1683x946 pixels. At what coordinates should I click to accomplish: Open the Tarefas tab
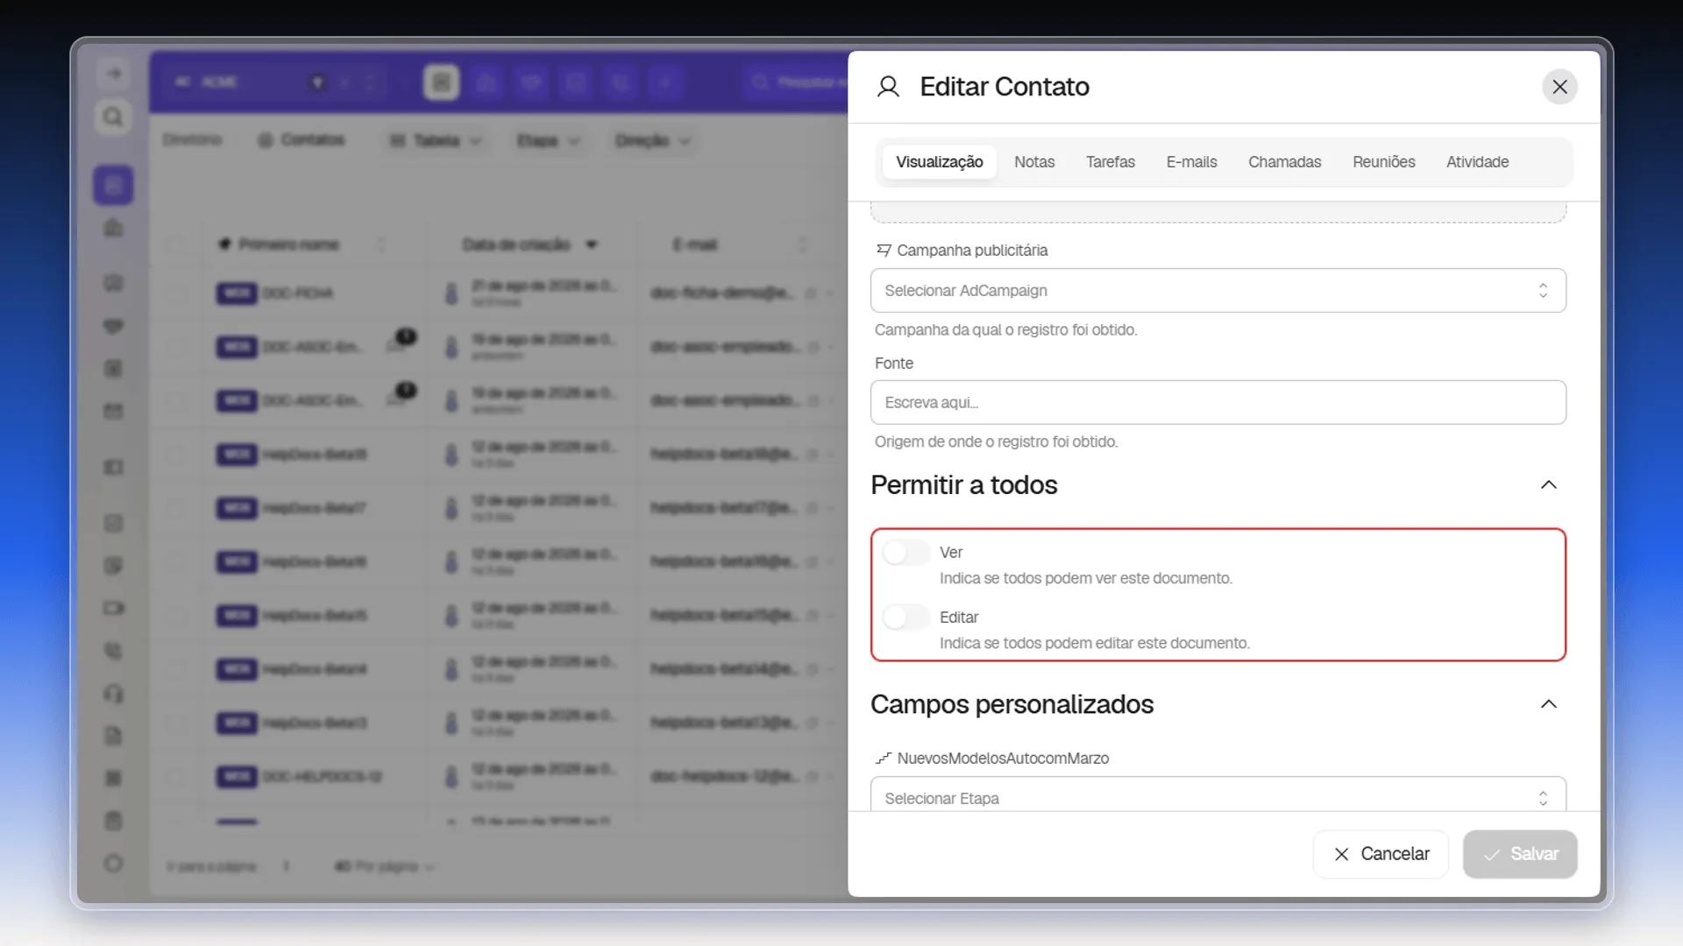1110,162
